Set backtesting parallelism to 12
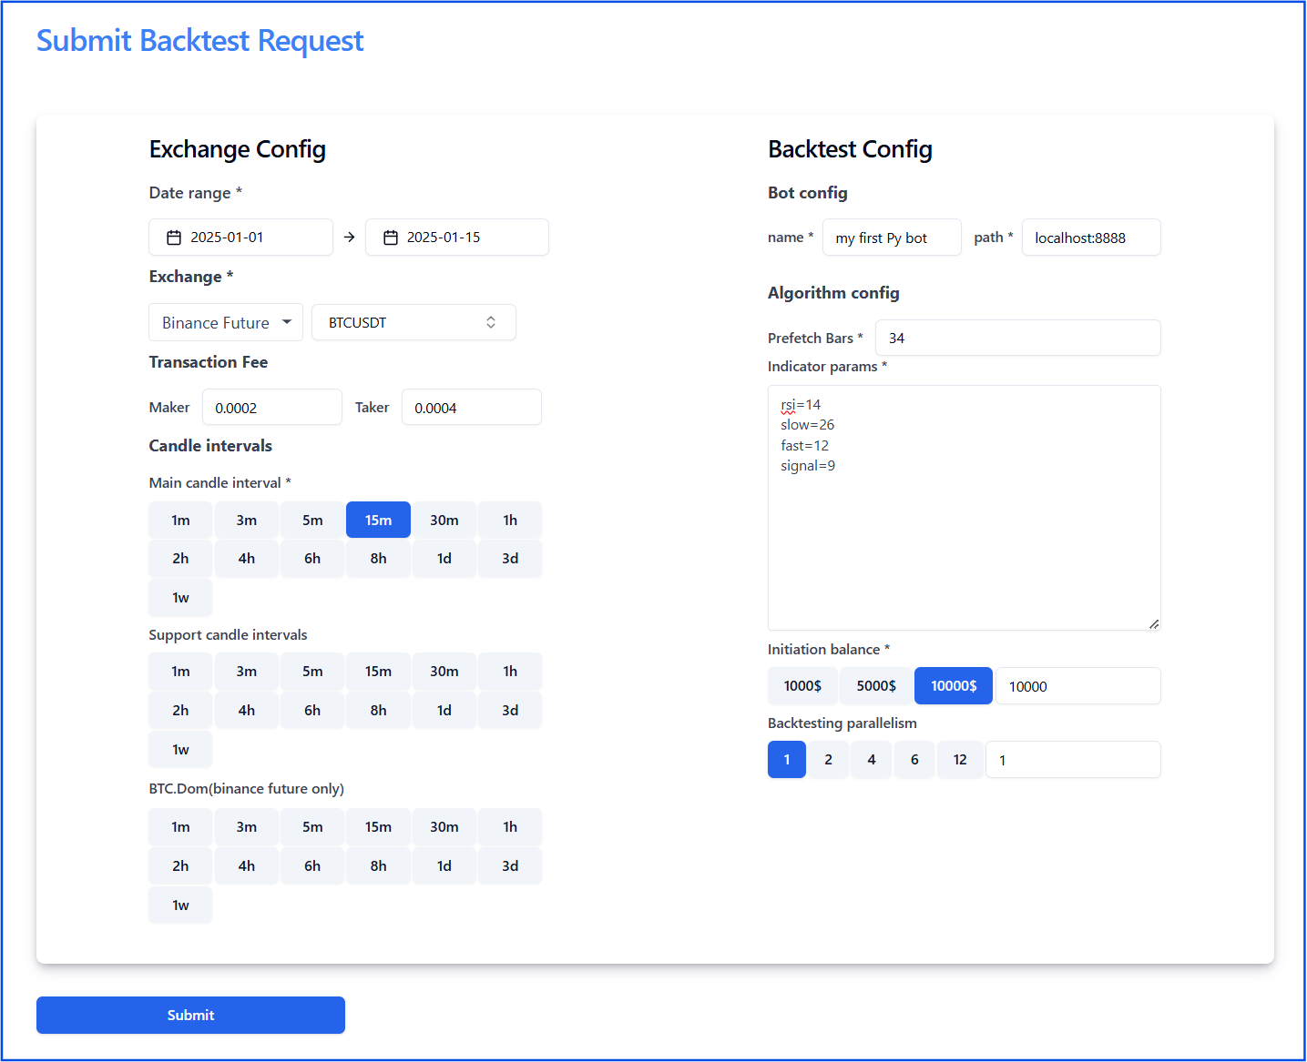 pos(960,760)
